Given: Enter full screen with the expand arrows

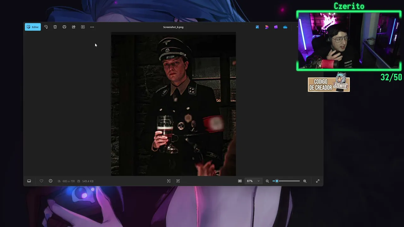Looking at the screenshot, I should (x=318, y=181).
